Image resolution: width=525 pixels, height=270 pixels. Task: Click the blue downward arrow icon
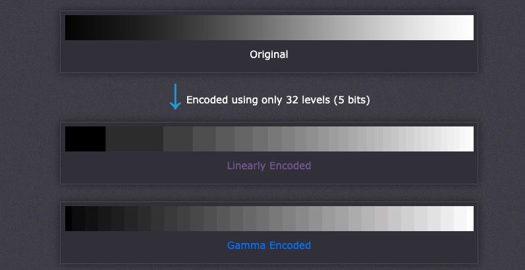pyautogui.click(x=175, y=97)
